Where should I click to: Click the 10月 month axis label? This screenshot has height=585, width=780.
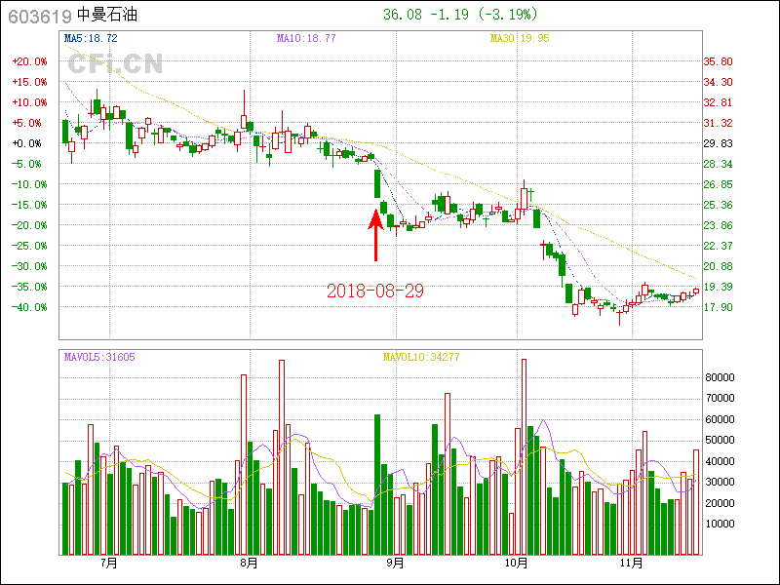click(x=517, y=564)
